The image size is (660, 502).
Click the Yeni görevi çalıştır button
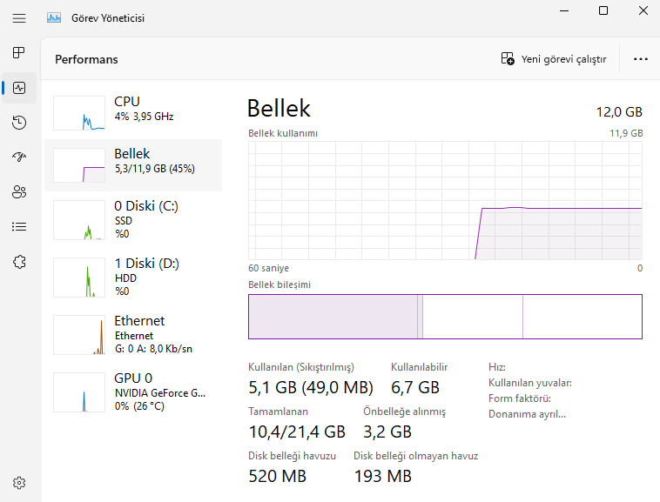click(x=554, y=59)
